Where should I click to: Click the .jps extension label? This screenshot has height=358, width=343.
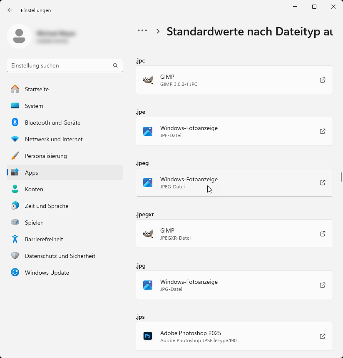140,317
